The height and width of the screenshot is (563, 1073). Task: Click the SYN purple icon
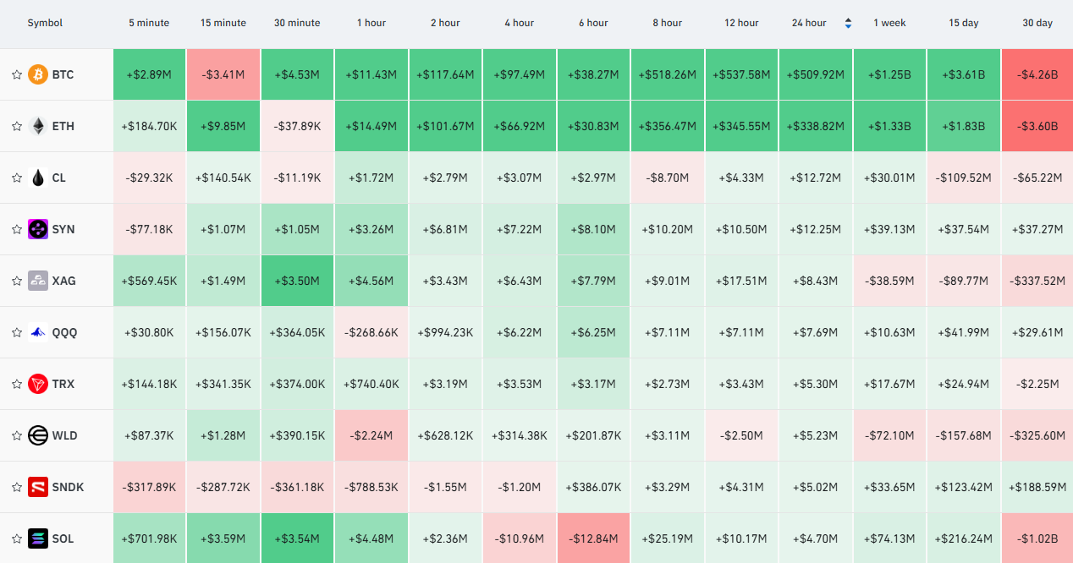click(x=38, y=229)
